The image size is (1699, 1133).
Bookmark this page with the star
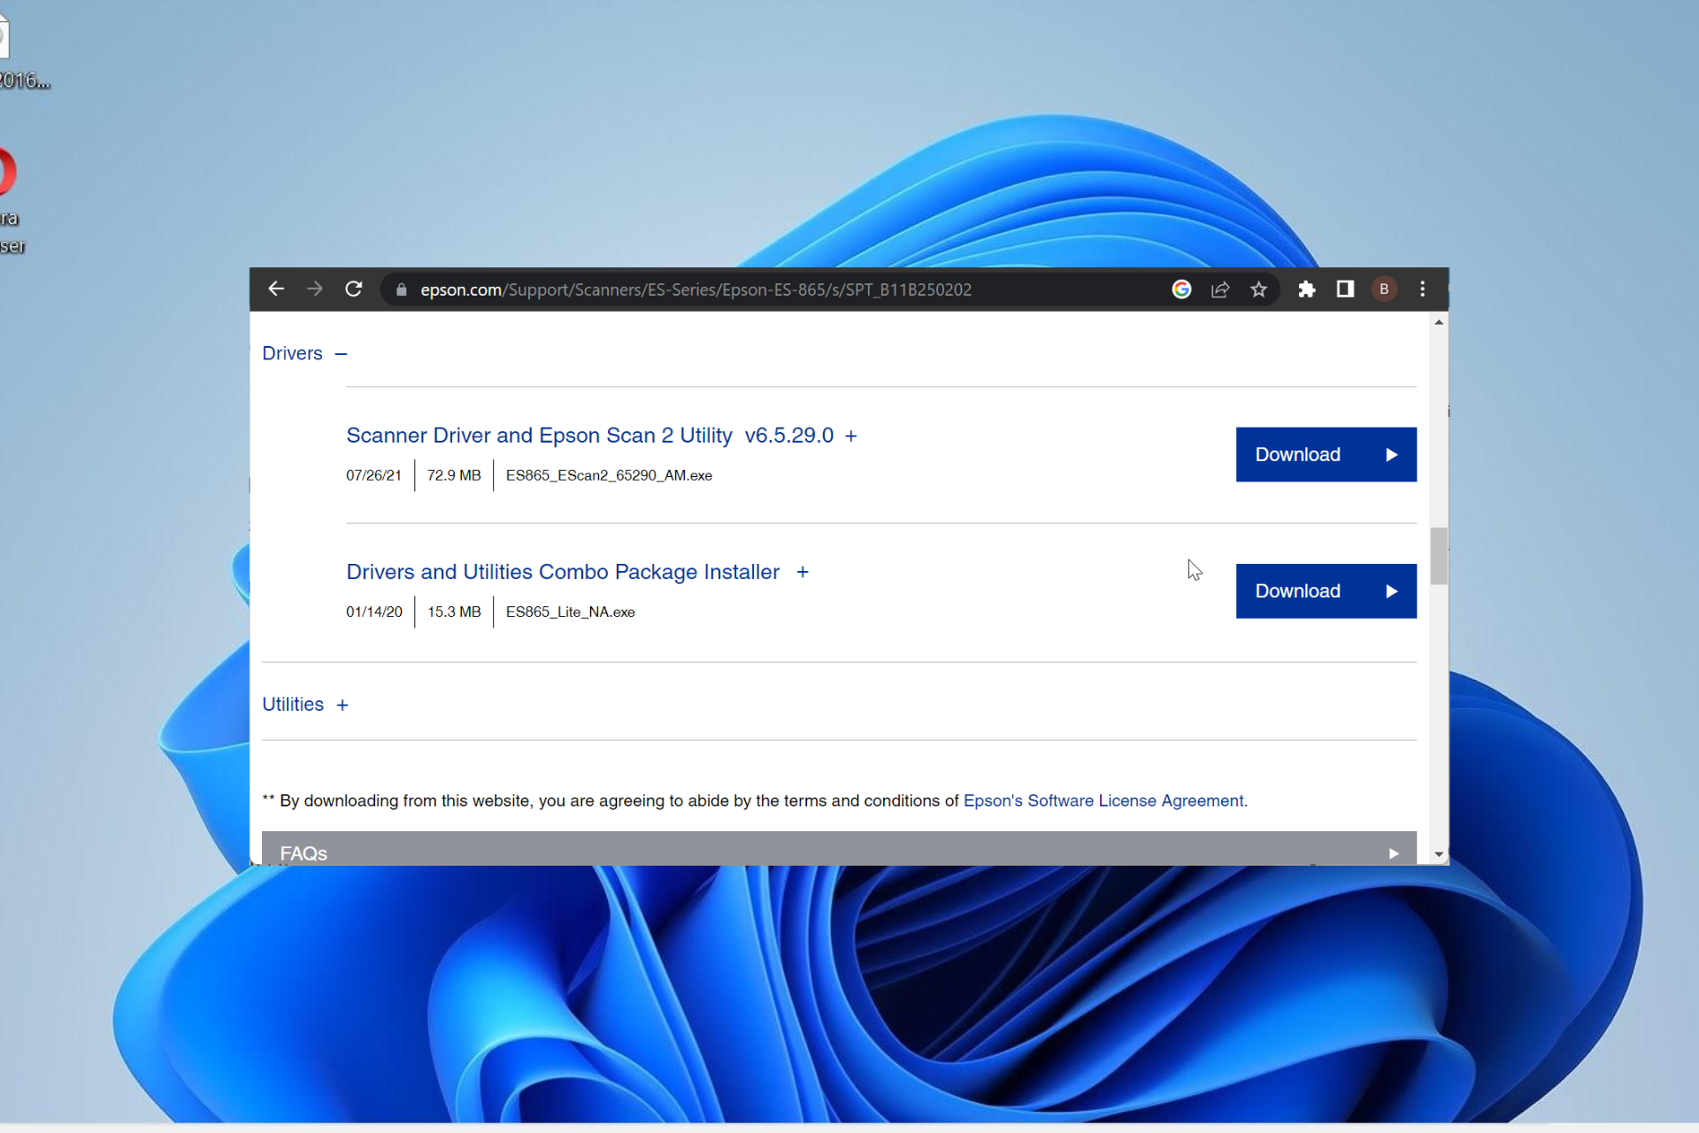pyautogui.click(x=1258, y=289)
